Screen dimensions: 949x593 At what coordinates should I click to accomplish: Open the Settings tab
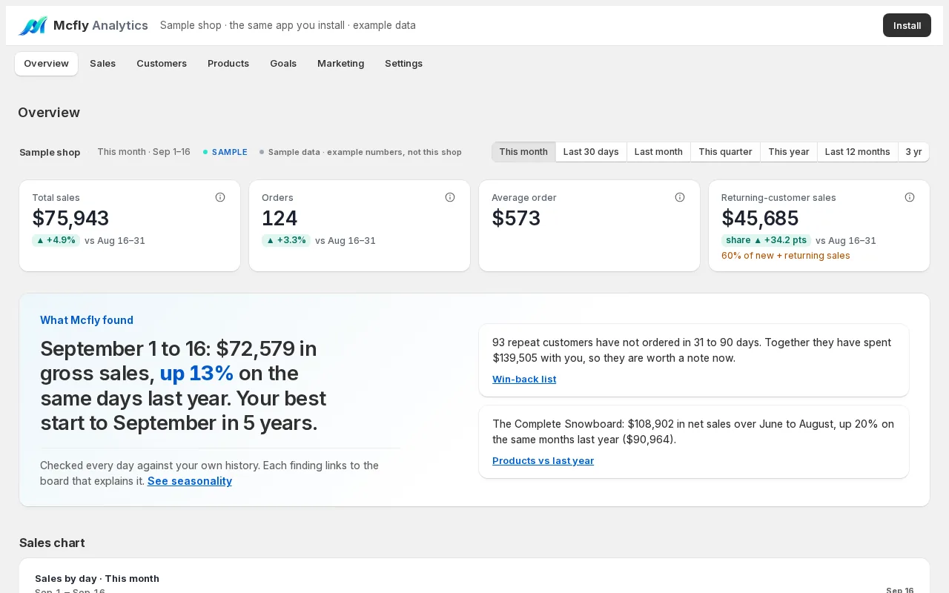(x=403, y=64)
